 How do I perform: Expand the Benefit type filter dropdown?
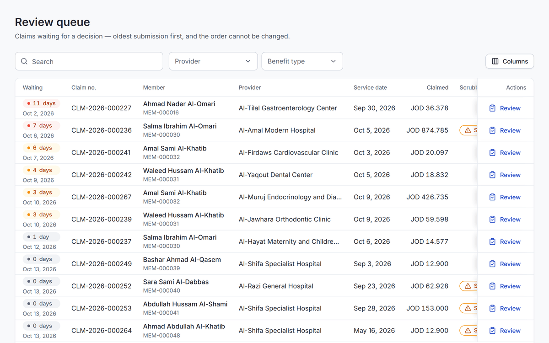point(302,61)
